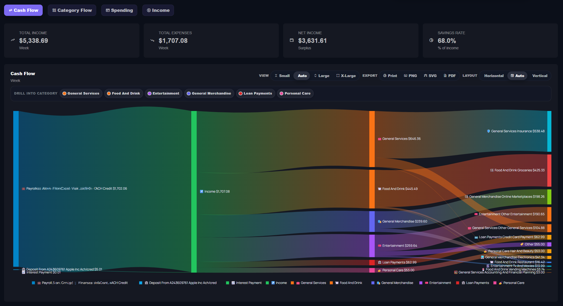The image size is (563, 306).
Task: Open the Income tab
Action: pos(158,10)
